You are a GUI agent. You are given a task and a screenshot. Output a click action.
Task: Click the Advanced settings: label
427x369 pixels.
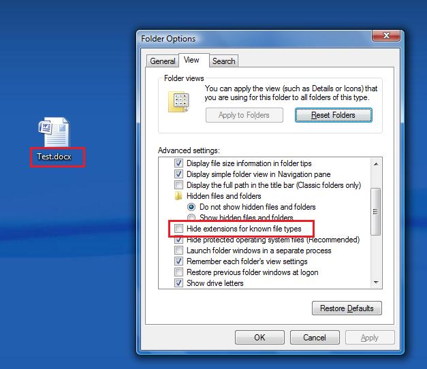189,150
